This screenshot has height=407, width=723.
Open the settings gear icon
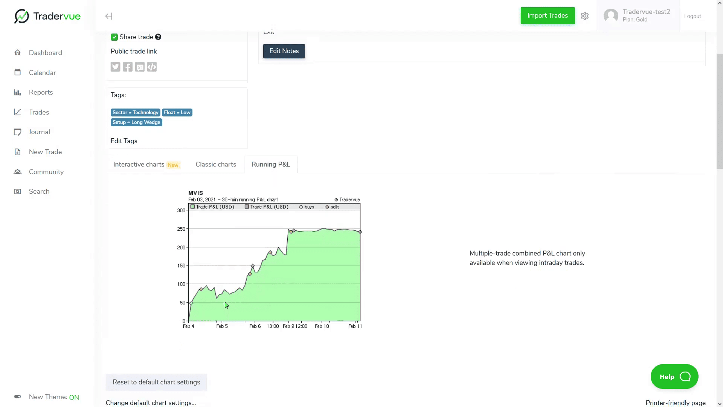(584, 16)
